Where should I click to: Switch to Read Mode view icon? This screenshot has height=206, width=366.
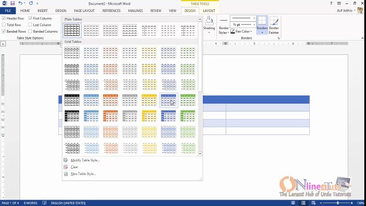click(x=293, y=203)
